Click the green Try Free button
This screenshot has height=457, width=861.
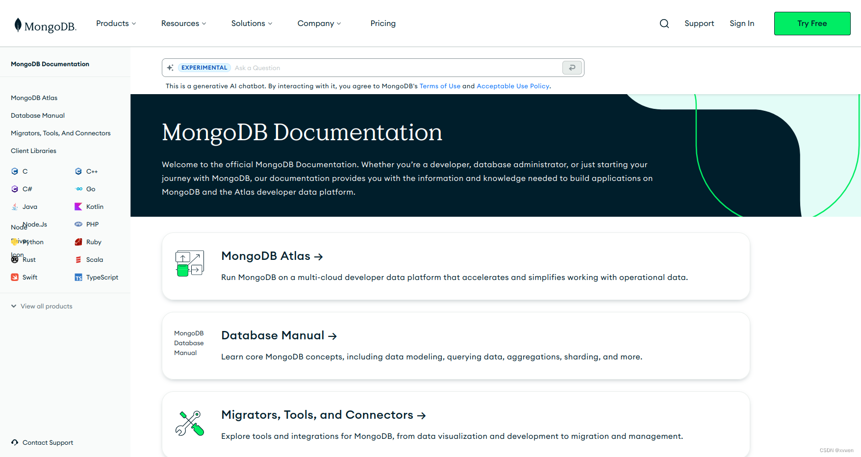(812, 24)
